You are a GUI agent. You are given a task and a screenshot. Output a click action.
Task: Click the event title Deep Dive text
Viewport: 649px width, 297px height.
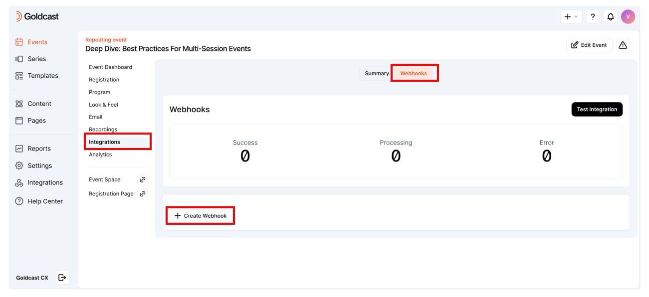pyautogui.click(x=168, y=49)
